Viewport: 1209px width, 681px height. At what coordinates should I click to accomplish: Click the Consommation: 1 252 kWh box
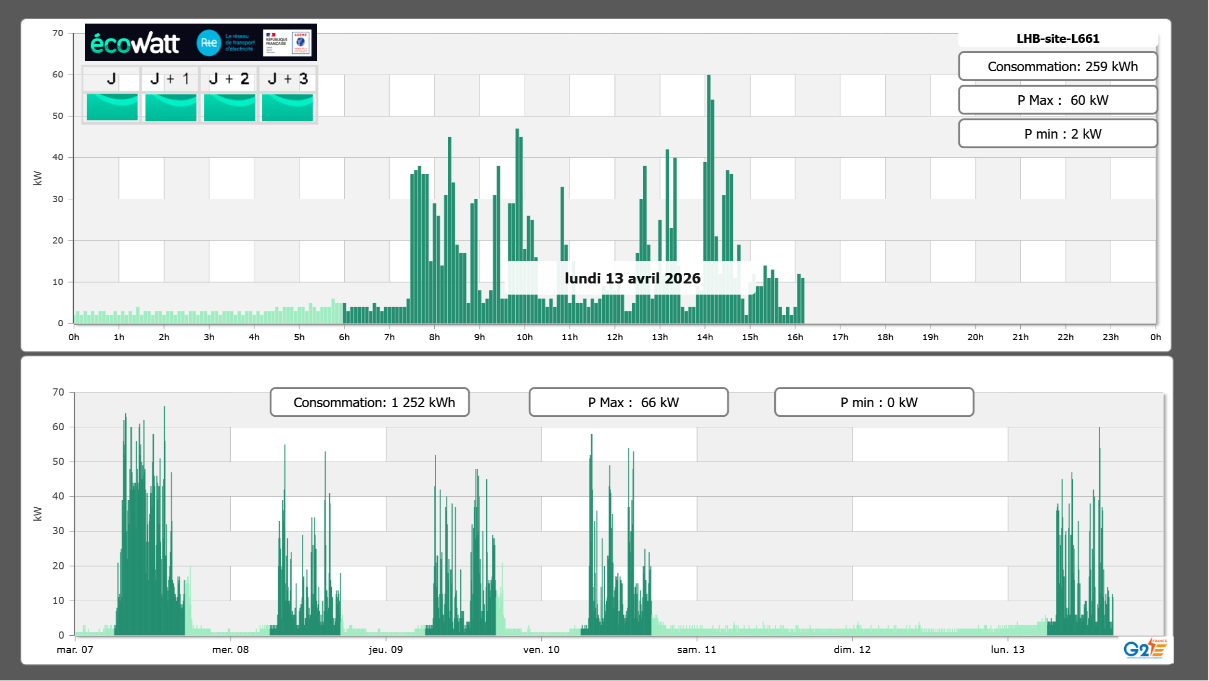pos(369,402)
